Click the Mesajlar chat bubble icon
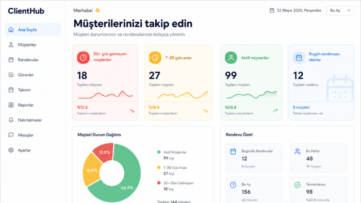 (x=11, y=135)
